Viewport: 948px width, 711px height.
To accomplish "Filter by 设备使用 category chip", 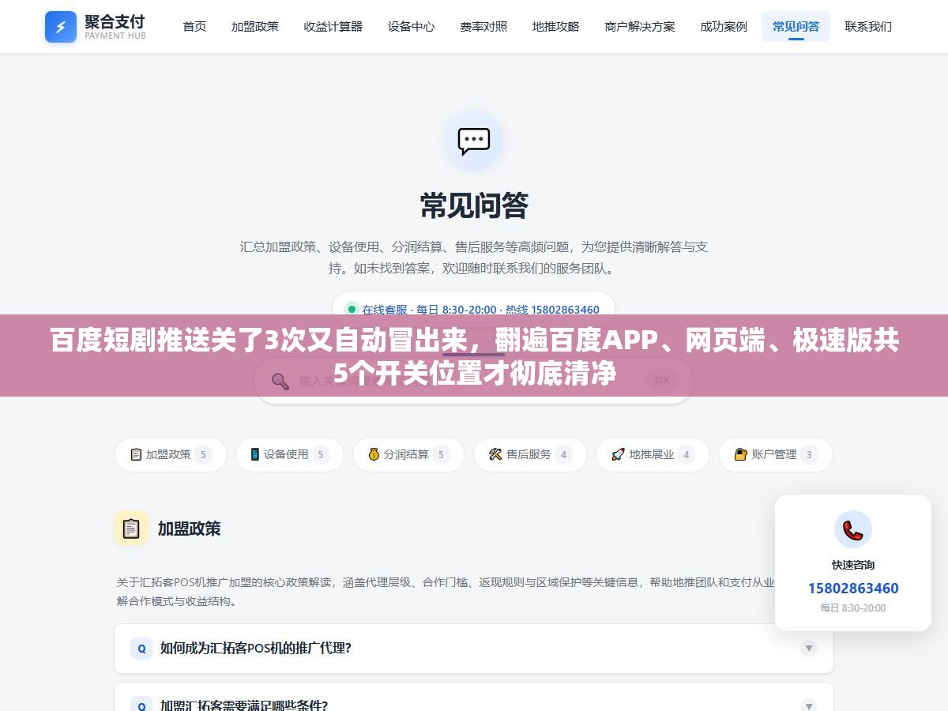I will tap(290, 454).
